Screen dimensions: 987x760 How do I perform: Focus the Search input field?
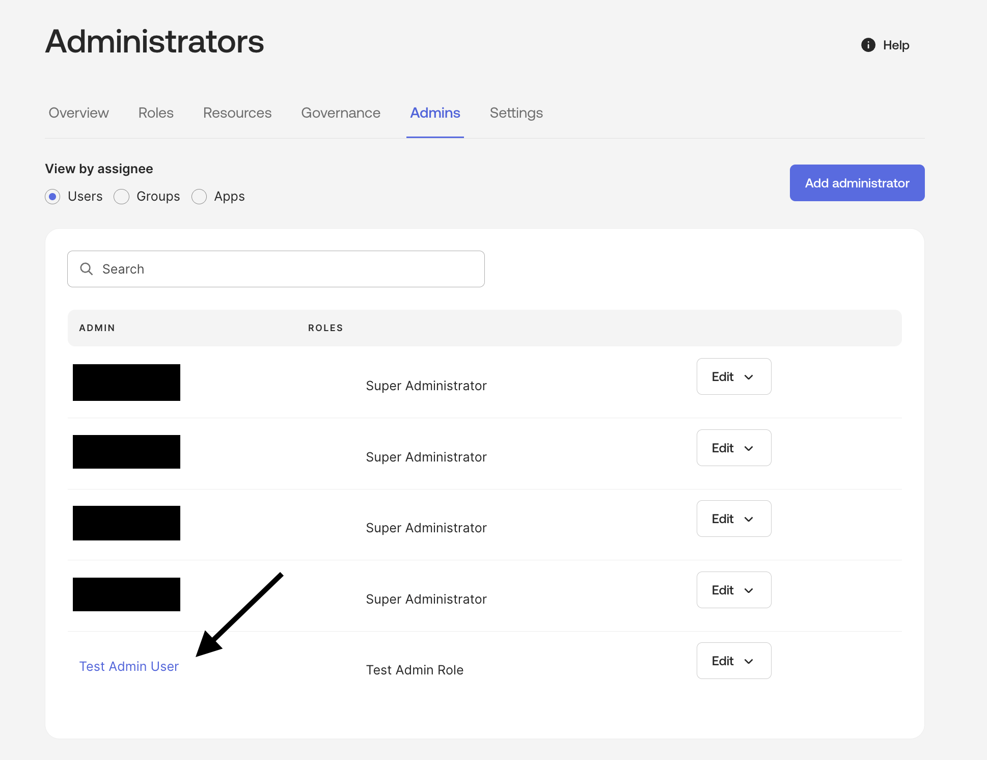(276, 269)
